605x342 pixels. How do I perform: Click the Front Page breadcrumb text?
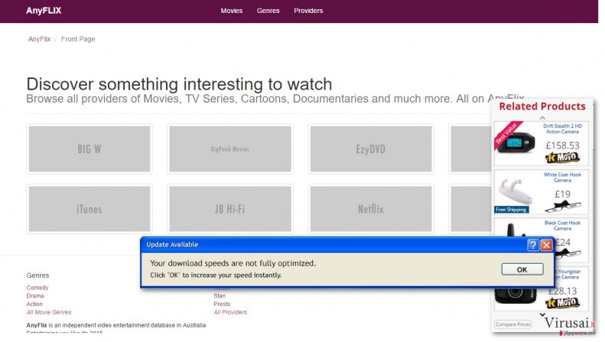(78, 39)
